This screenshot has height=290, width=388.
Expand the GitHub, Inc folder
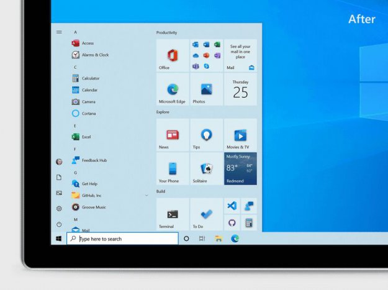147,196
